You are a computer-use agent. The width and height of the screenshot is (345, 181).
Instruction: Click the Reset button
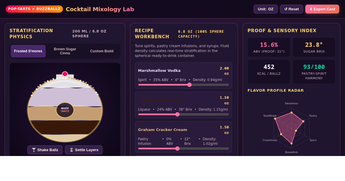click(292, 9)
